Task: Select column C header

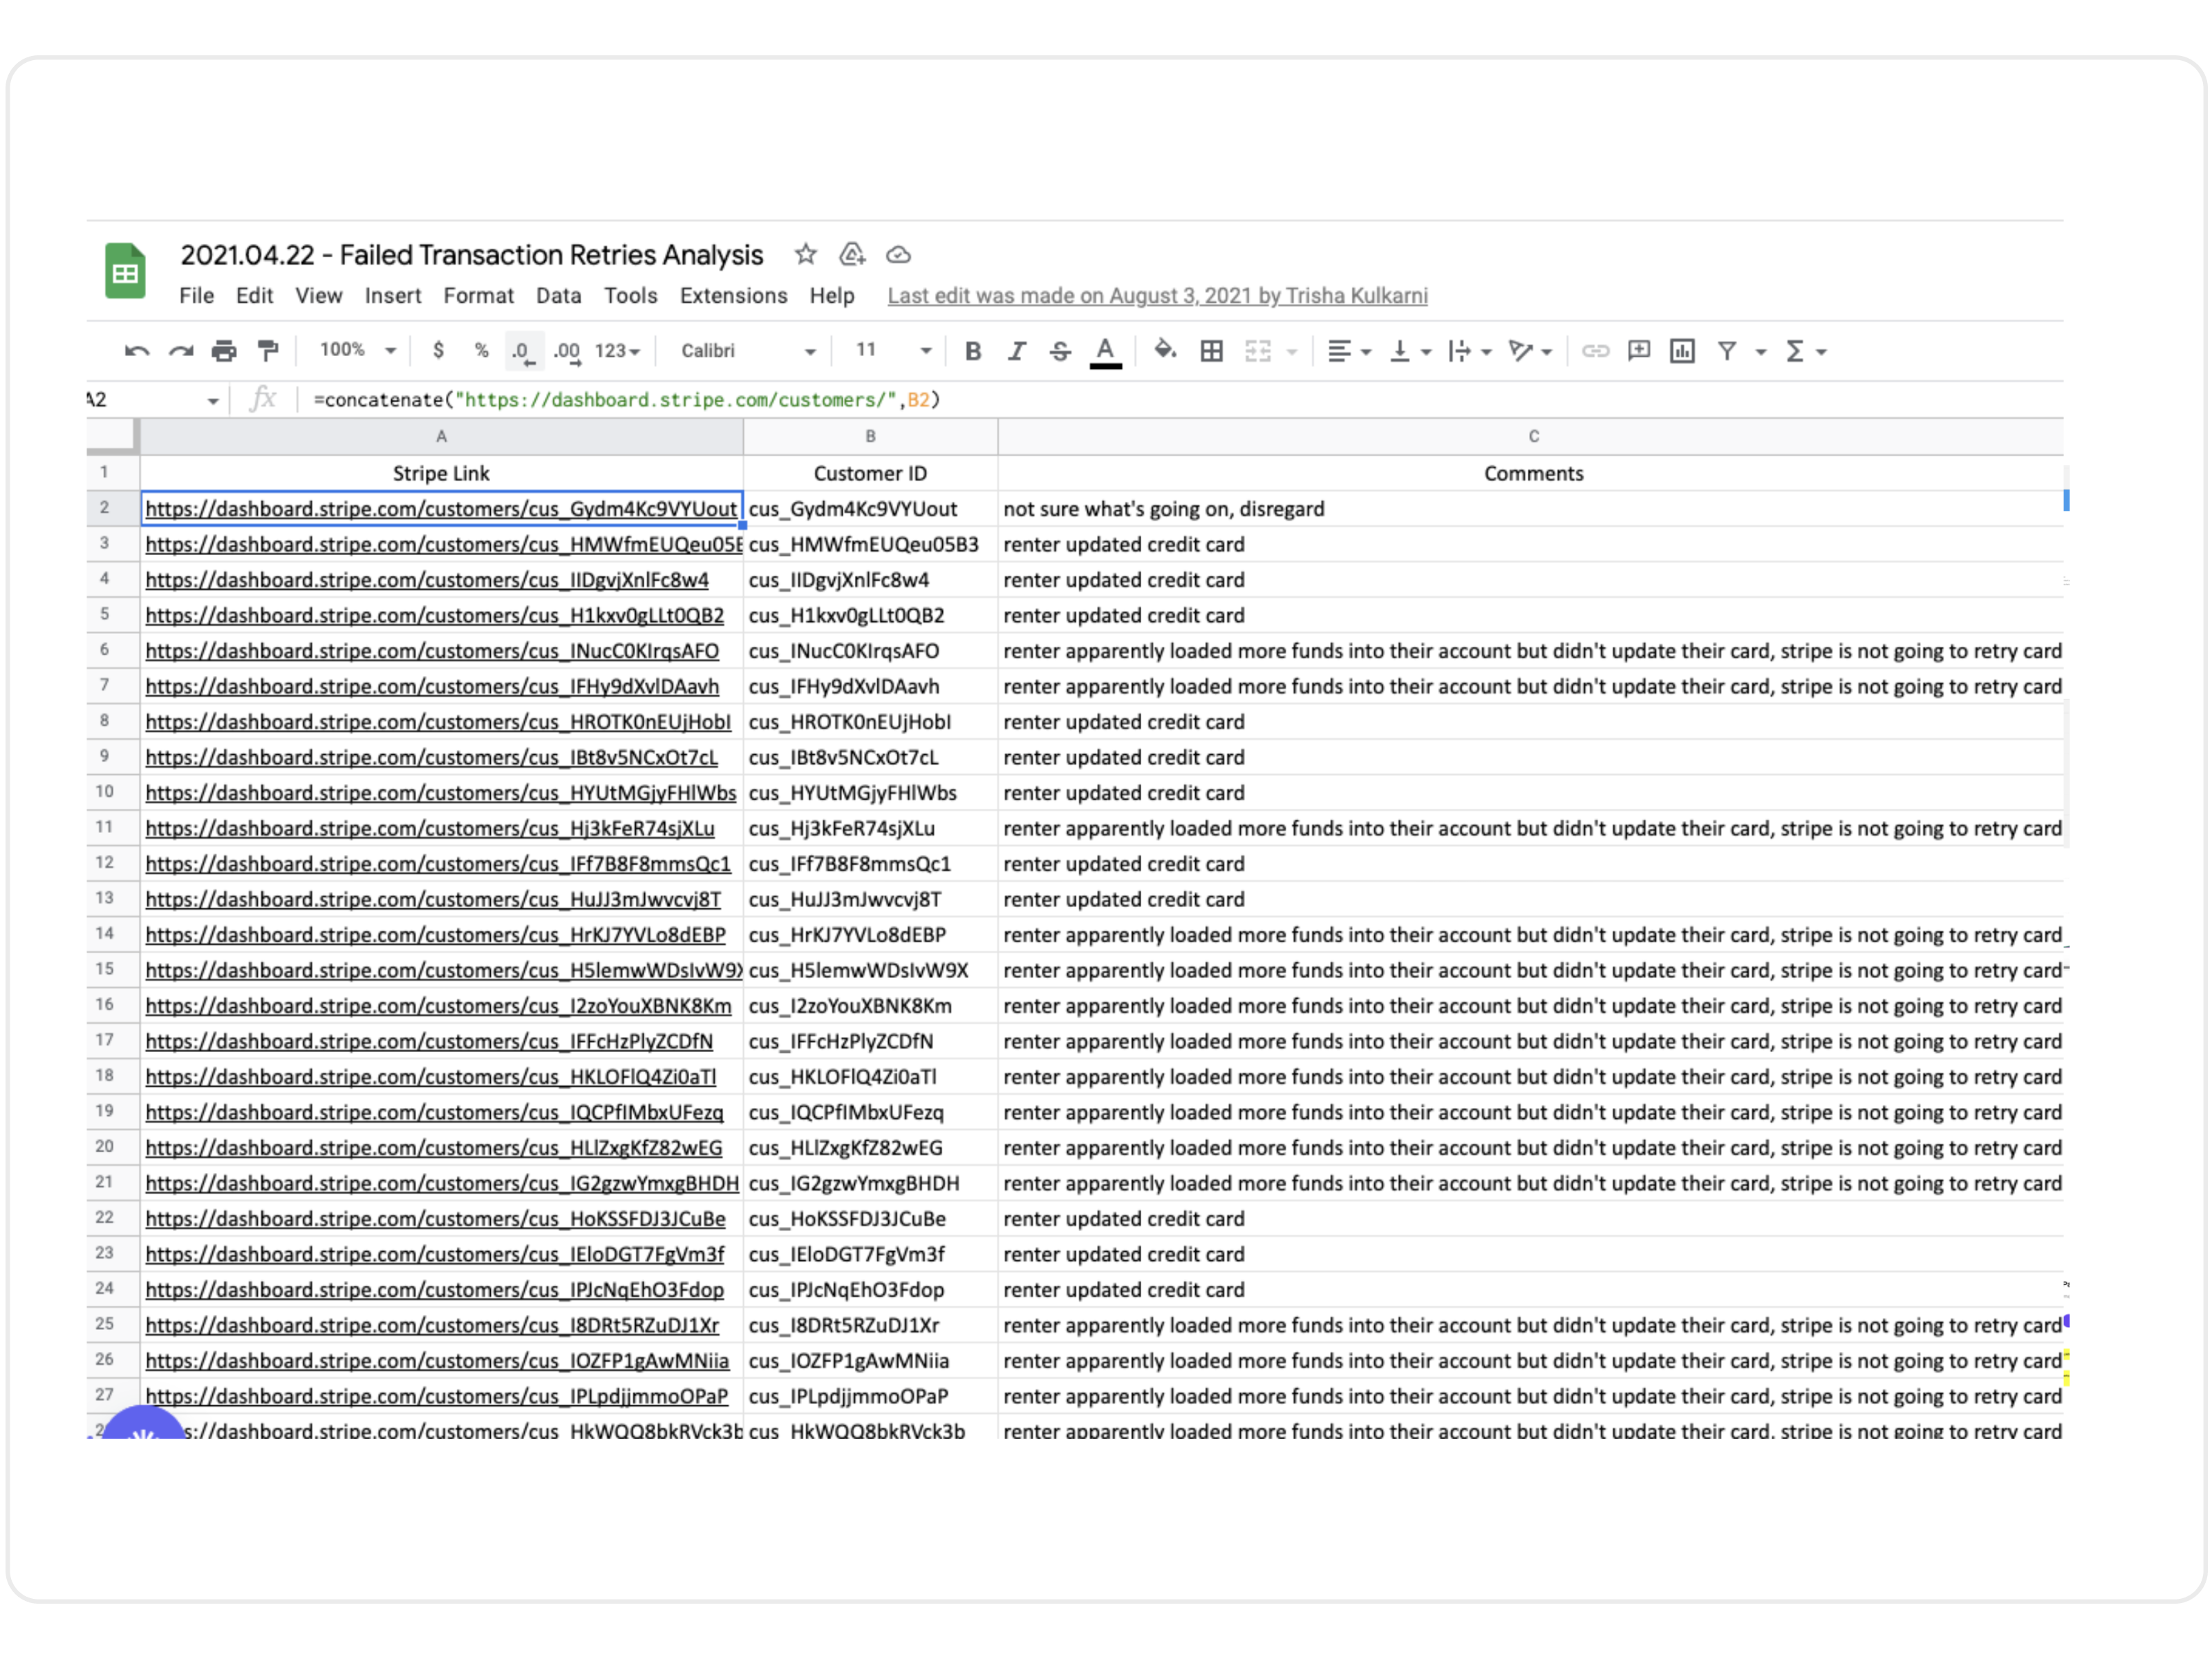Action: coord(1531,436)
